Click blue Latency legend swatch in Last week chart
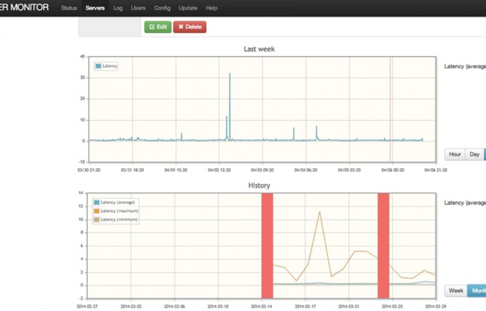This screenshot has height=311, width=486. coord(98,66)
